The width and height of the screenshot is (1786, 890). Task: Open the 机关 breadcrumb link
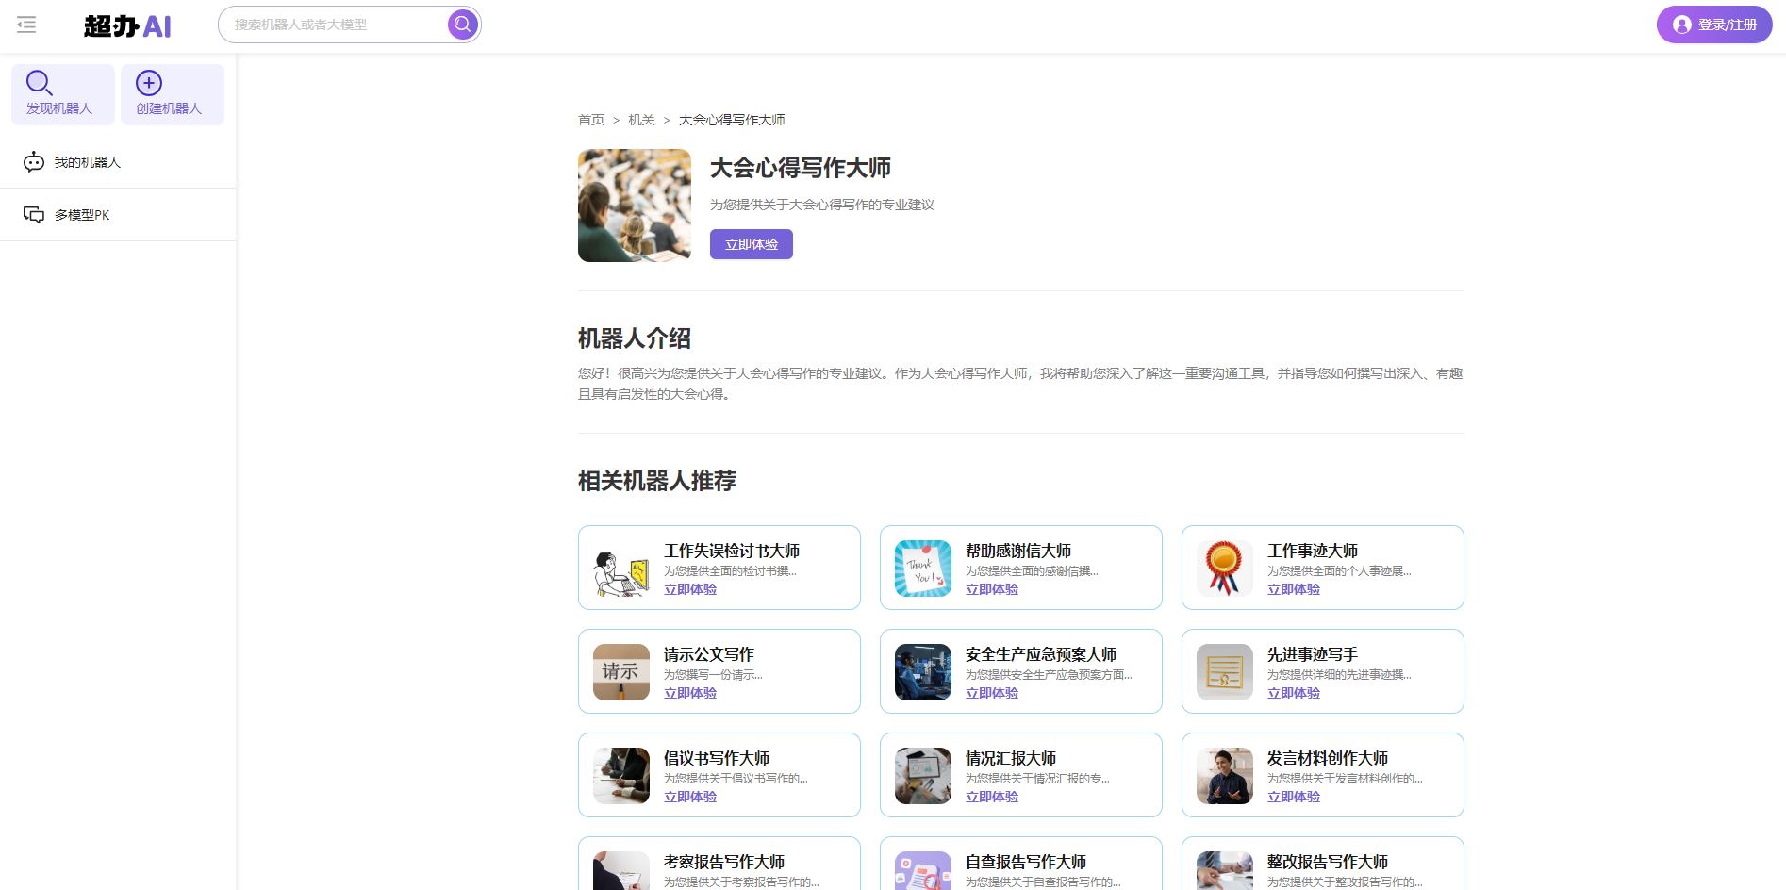tap(641, 120)
